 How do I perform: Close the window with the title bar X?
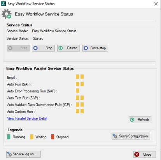pos(156,4)
